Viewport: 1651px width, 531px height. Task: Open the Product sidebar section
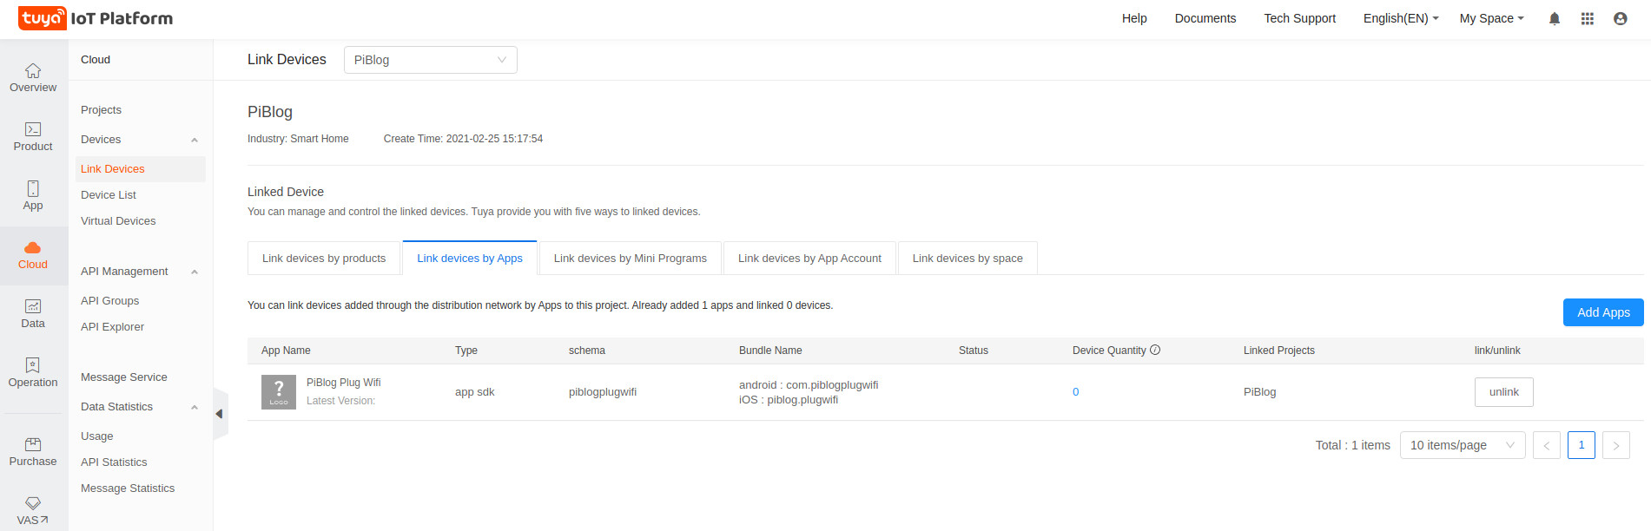pos(33,137)
